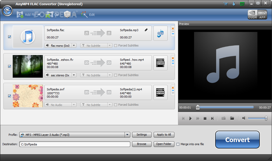
Task: Open No Audio dropdown for Softpedia.swf
Action: (74, 105)
